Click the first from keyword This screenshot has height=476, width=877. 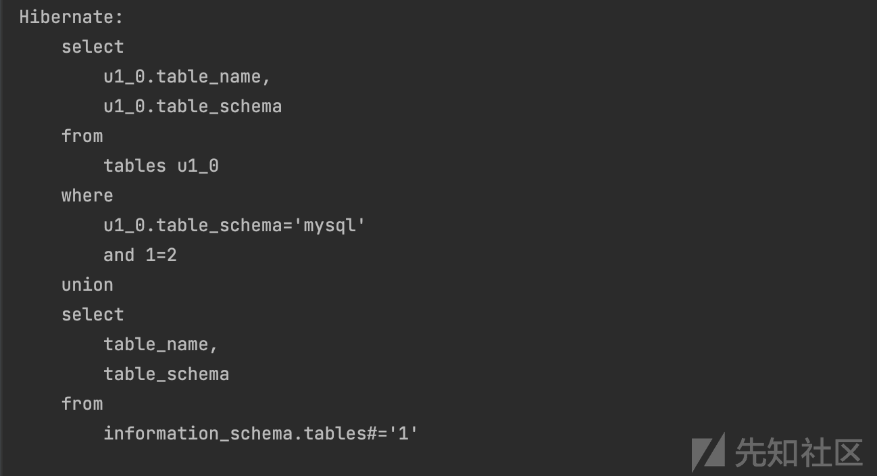coord(82,136)
